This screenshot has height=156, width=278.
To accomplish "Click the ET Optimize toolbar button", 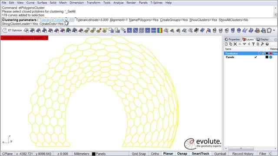I will click(12, 30).
